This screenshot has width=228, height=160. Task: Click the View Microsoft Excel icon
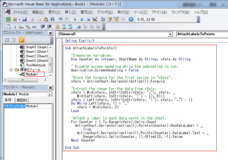point(7,19)
